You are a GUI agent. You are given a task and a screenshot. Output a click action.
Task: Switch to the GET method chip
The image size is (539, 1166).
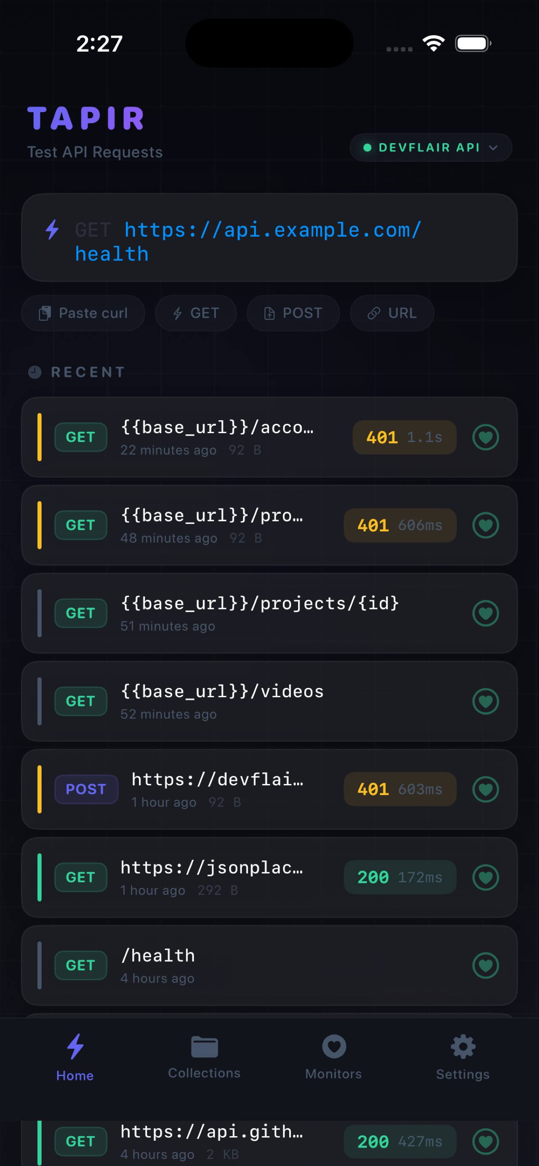196,313
